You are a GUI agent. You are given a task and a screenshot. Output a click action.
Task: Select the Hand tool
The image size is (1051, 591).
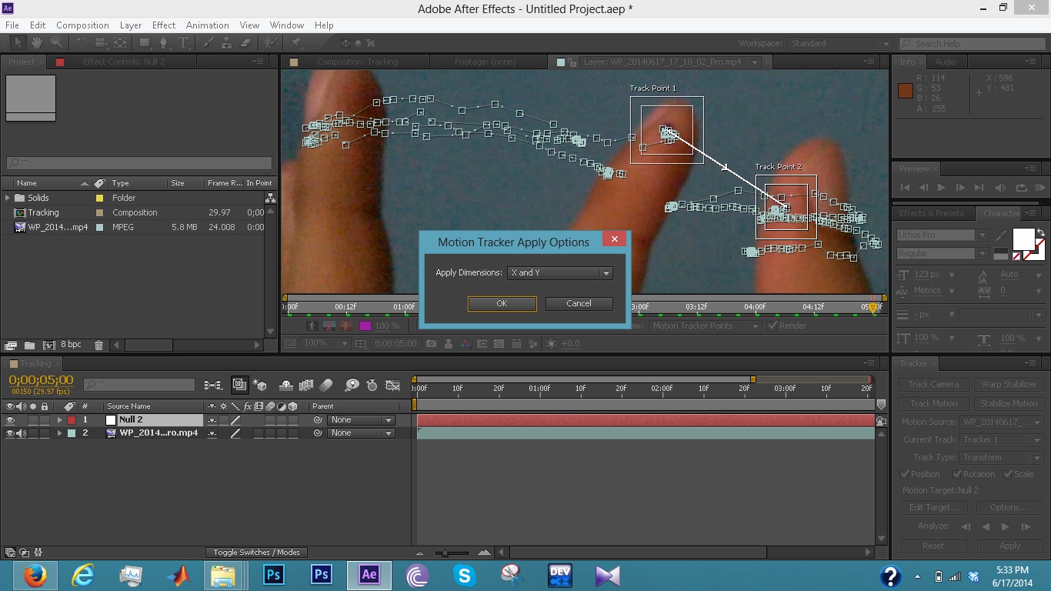click(37, 43)
